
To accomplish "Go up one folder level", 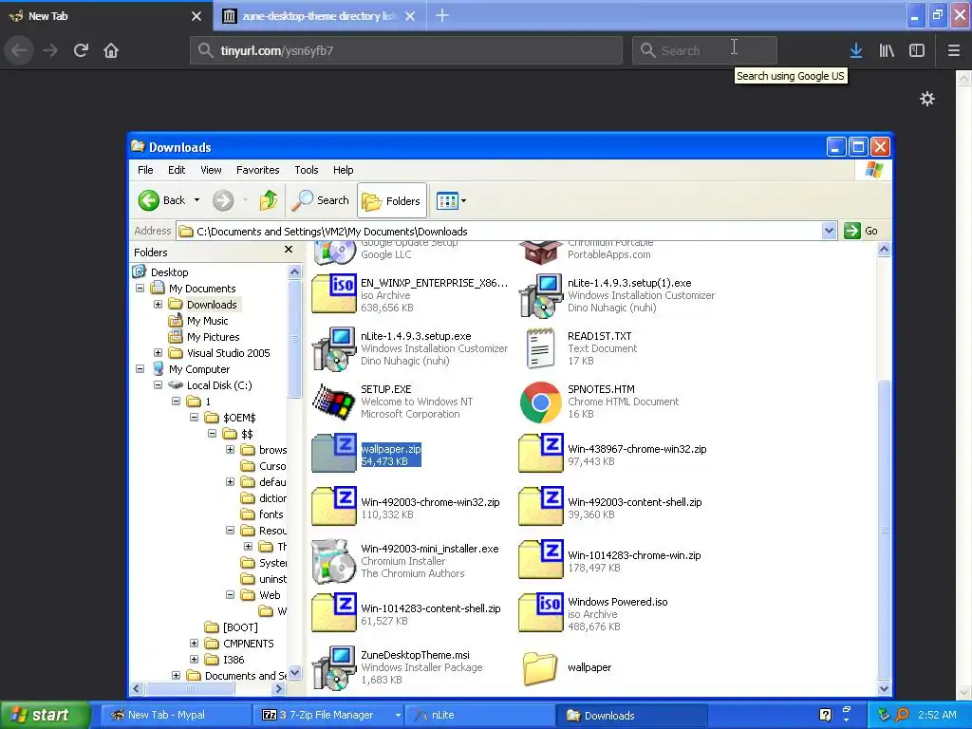I will click(269, 200).
